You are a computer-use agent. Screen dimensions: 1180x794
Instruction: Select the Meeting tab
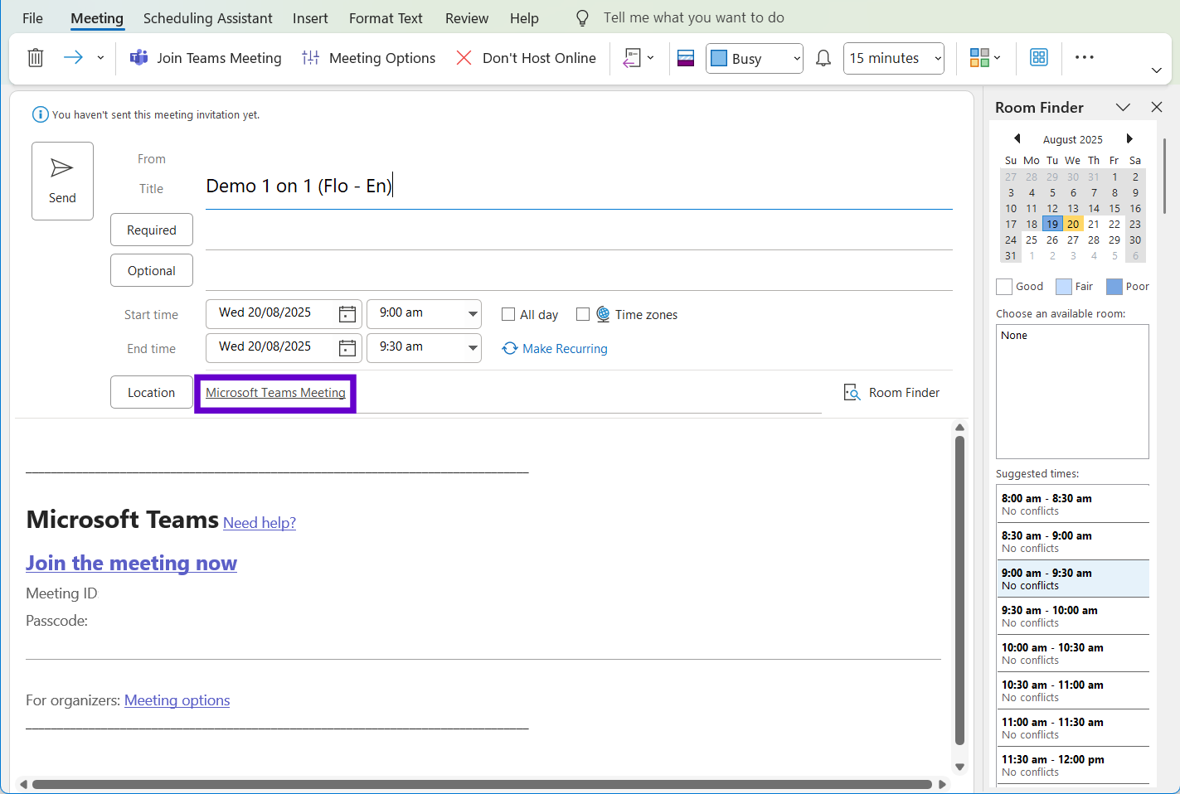97,18
